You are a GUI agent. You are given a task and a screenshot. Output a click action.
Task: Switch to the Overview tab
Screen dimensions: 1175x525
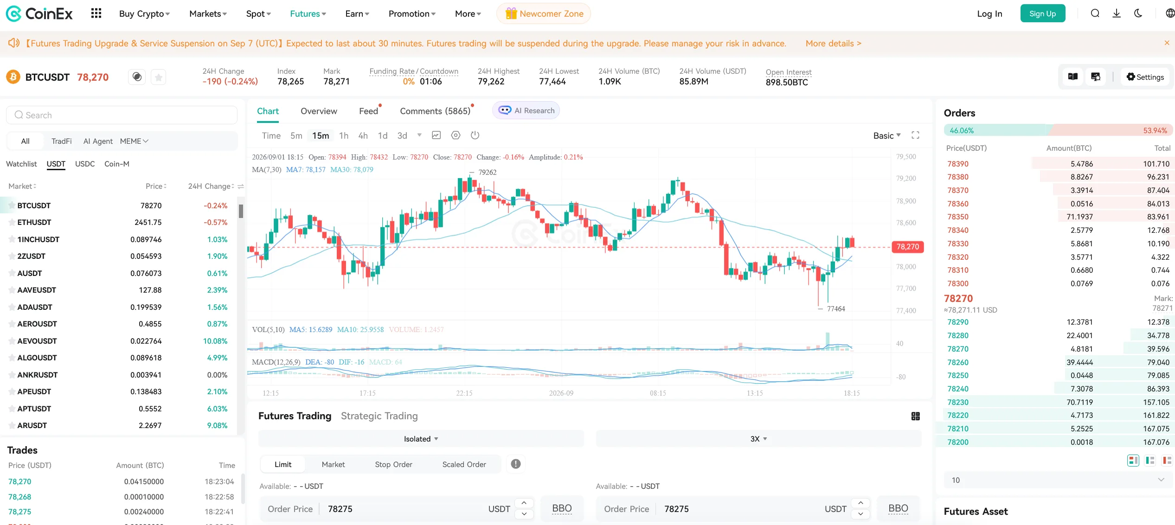click(x=319, y=111)
